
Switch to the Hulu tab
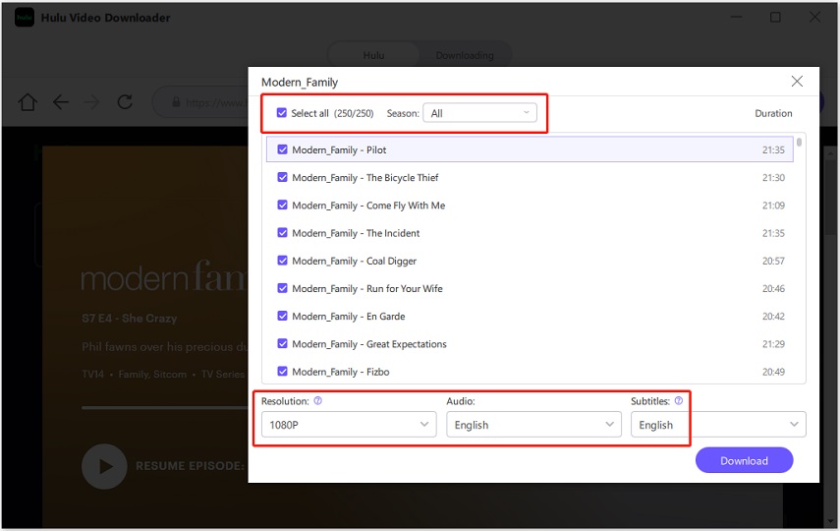[x=373, y=55]
